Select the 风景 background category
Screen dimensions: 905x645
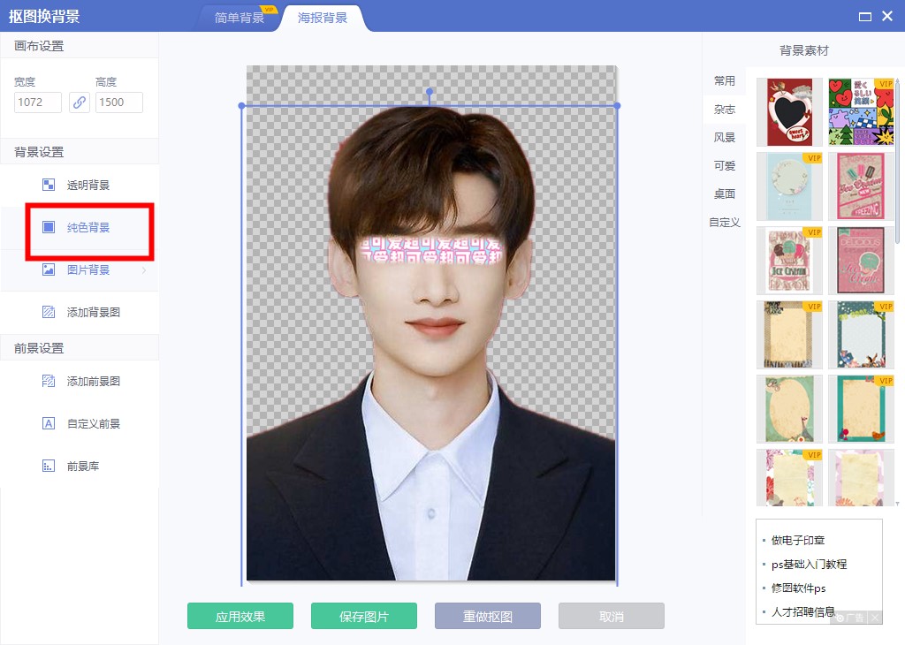(725, 137)
